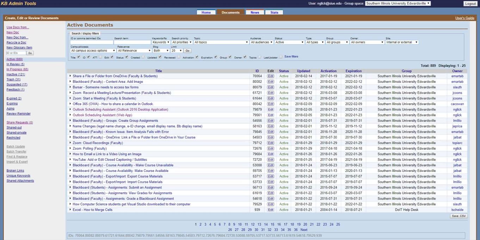Go to the Home tab
Viewport: 480px width, 240px height.
point(206,12)
